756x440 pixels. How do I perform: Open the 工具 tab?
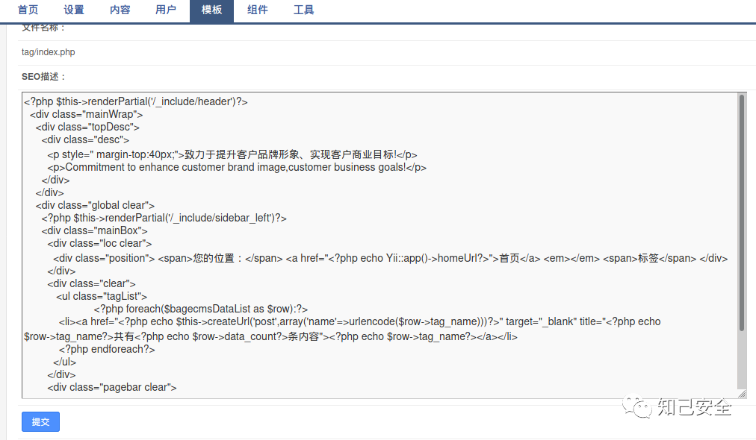click(x=304, y=10)
